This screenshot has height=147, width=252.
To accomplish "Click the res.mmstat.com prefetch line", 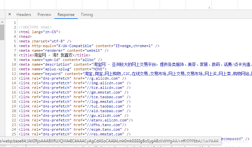I will (x=75, y=134).
